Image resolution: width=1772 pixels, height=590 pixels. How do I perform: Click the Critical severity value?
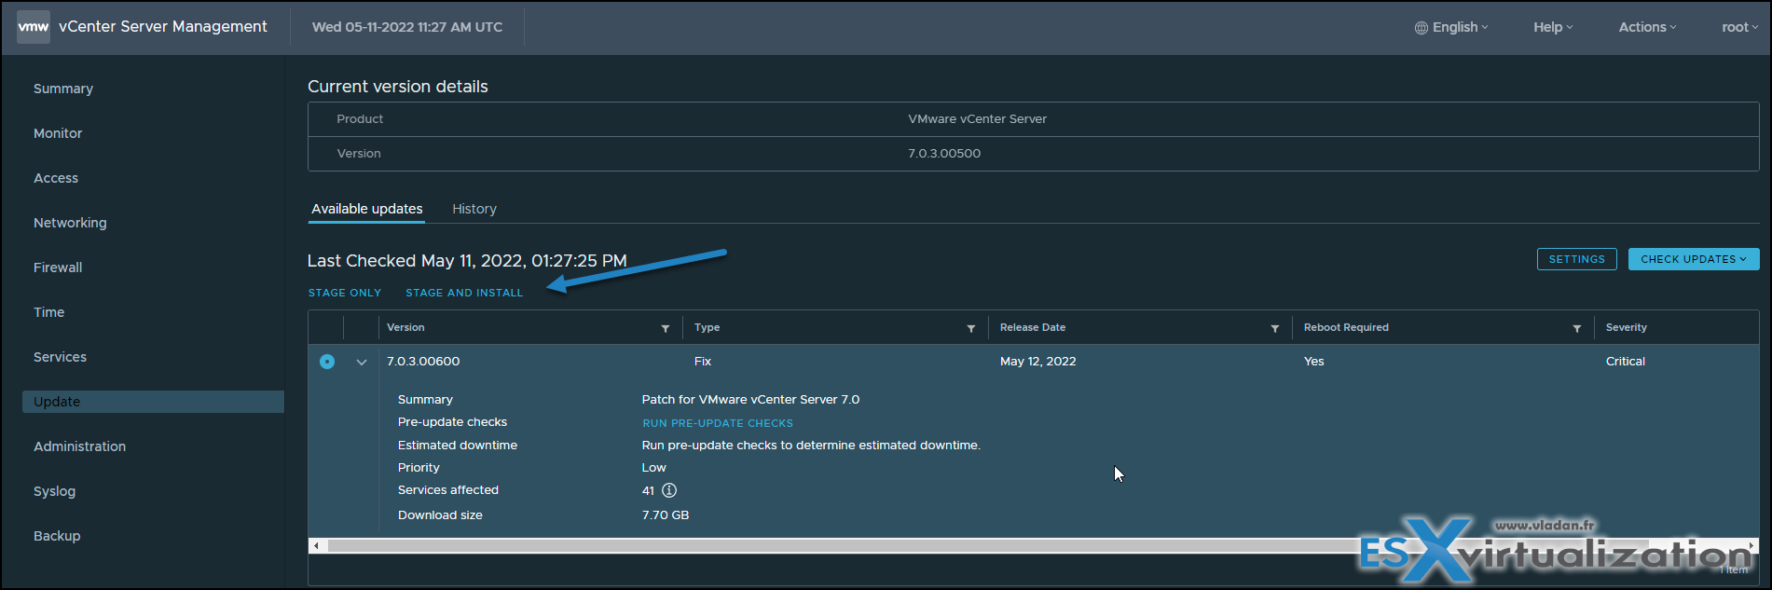[x=1626, y=362]
